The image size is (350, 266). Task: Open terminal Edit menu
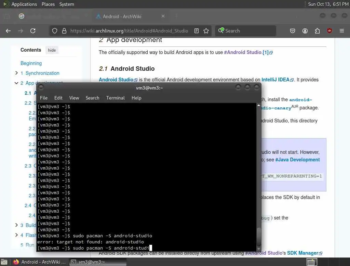tap(58, 98)
